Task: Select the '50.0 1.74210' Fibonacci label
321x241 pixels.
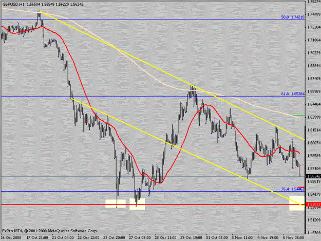Action: 293,17
